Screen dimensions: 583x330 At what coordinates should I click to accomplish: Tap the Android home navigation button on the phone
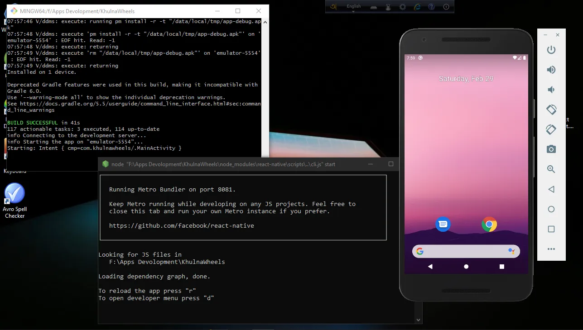coord(466,267)
